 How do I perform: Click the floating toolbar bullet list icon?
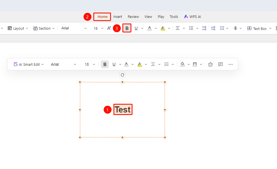tap(167, 64)
